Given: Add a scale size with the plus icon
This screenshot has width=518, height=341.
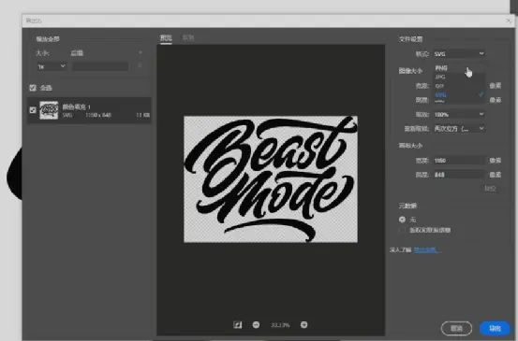Looking at the screenshot, I should (141, 52).
